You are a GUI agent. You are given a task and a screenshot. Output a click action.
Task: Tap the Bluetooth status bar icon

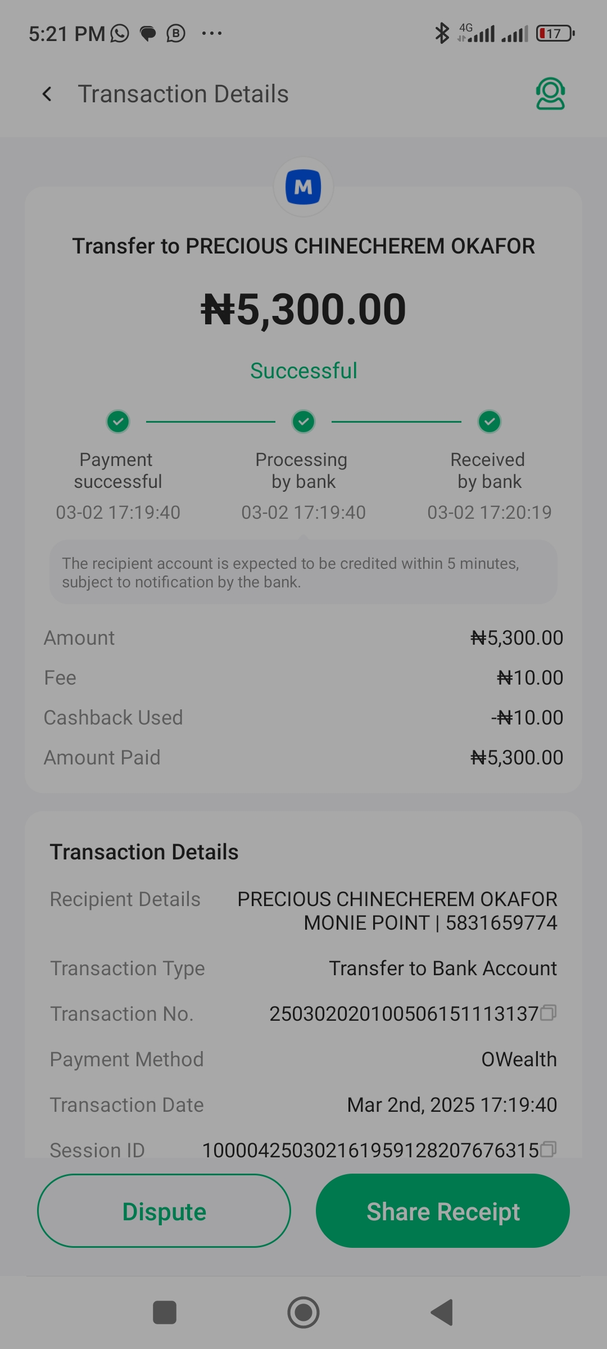click(x=442, y=33)
